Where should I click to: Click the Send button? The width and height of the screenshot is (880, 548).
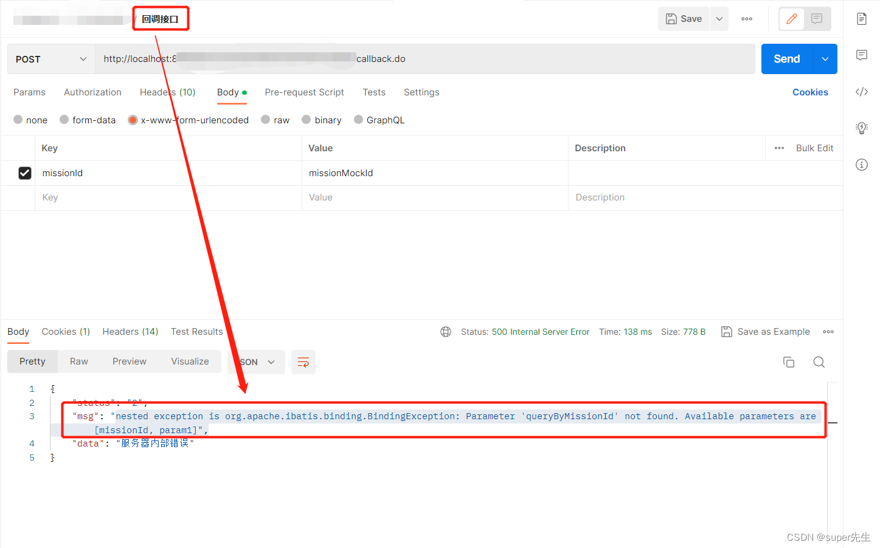tap(786, 59)
